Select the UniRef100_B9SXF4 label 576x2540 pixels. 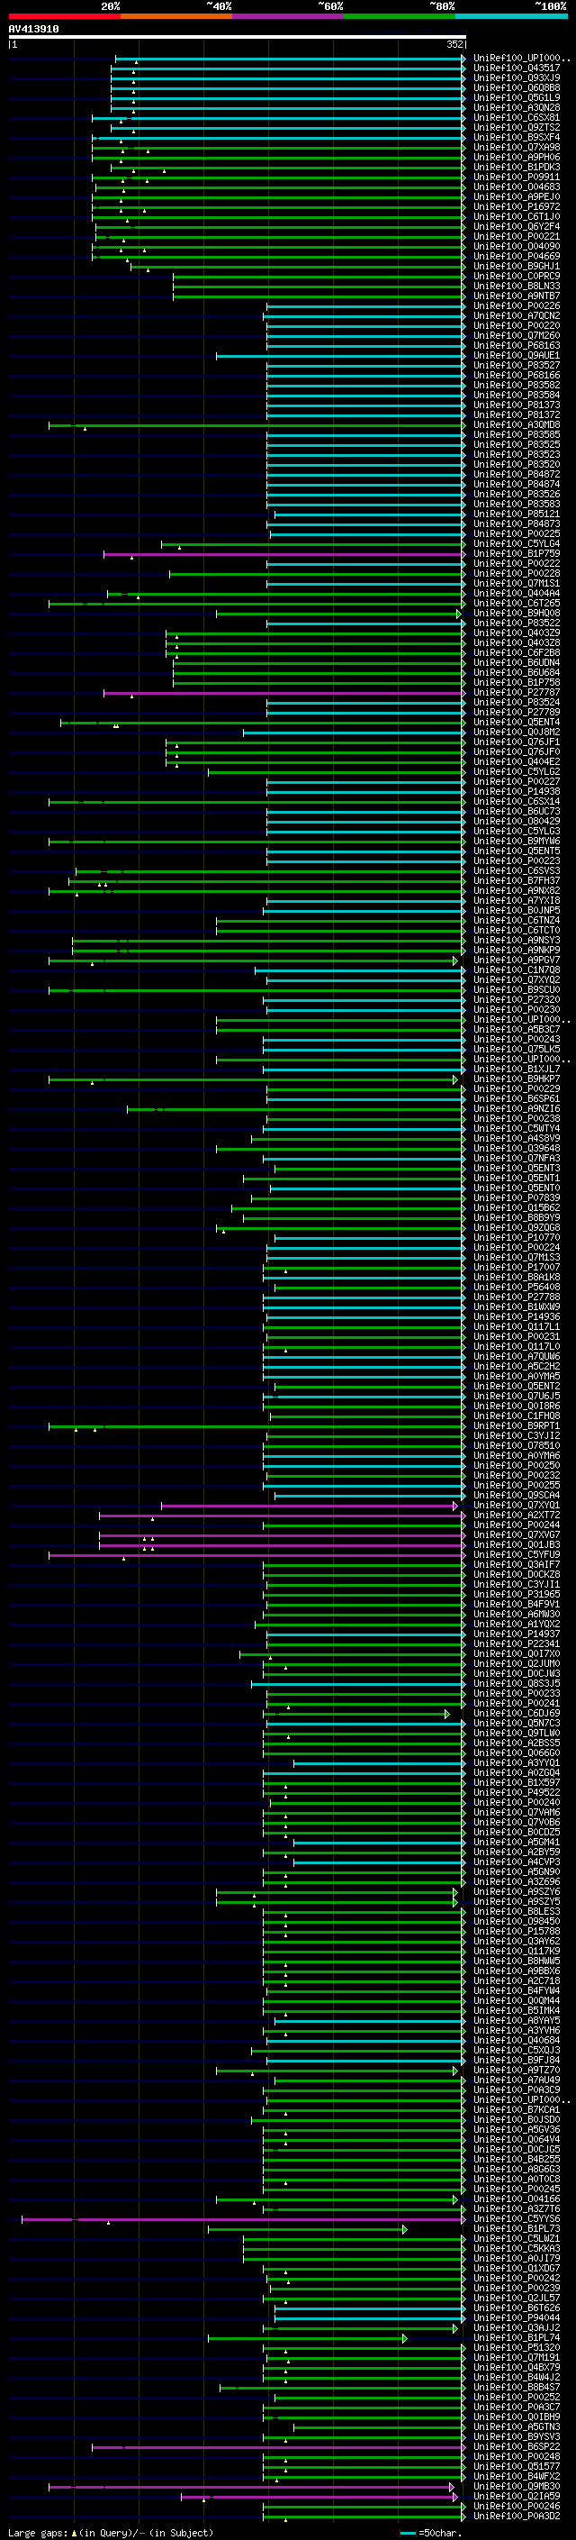(516, 137)
